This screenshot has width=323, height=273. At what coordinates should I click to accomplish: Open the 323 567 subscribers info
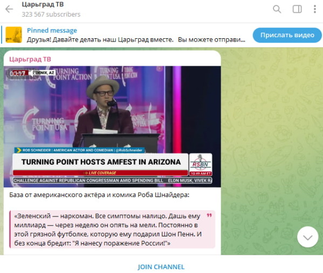51,15
